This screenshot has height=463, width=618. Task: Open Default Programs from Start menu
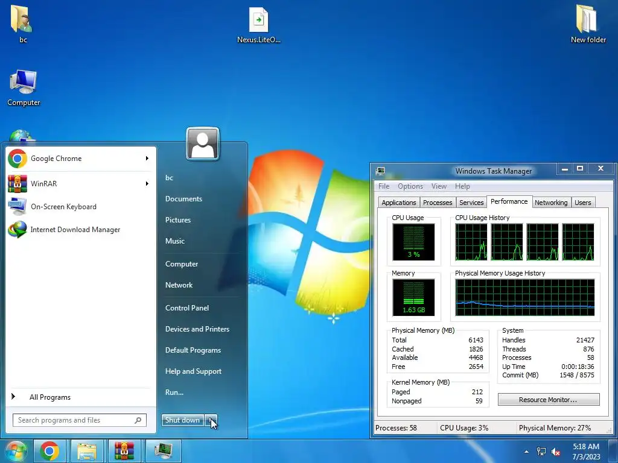pyautogui.click(x=193, y=350)
